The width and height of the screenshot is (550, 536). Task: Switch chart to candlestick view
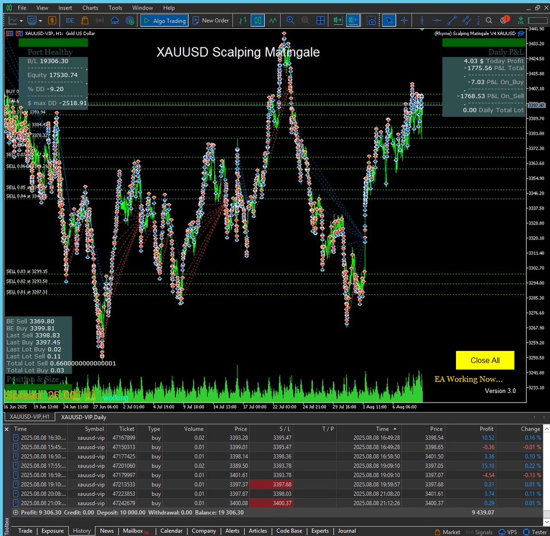[258, 21]
